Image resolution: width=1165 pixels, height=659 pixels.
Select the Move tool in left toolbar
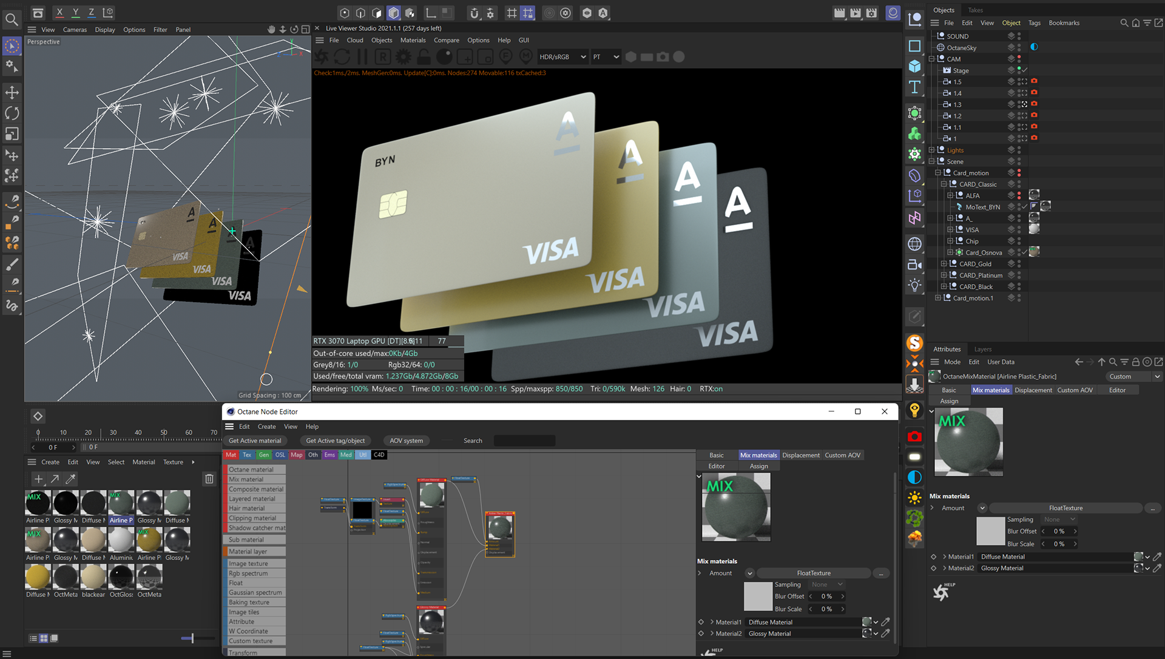coord(12,92)
